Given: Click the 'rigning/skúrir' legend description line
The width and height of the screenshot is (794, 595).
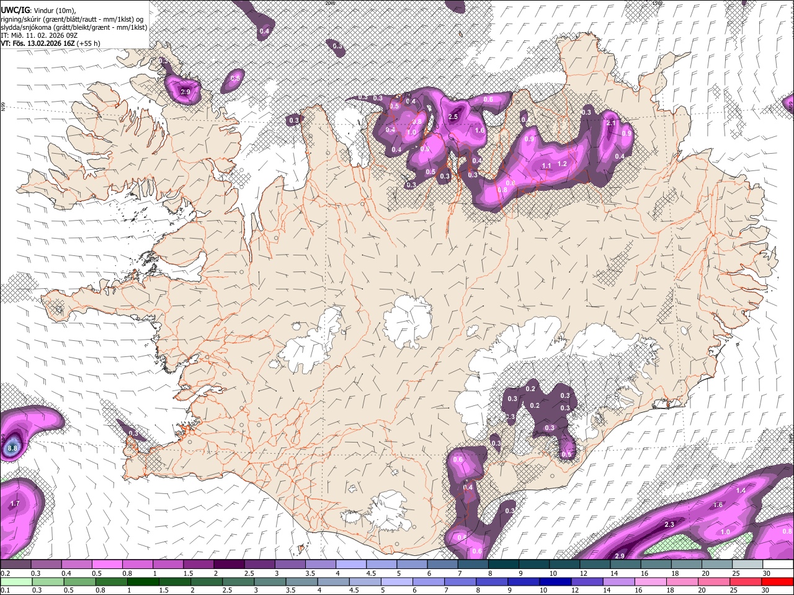Looking at the screenshot, I should pyautogui.click(x=73, y=19).
